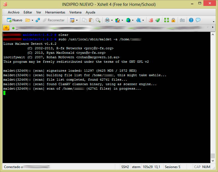Viewport: 218px width, 172px height.
Task: Expand the properties dropdown arrow
Action: pos(77,20)
